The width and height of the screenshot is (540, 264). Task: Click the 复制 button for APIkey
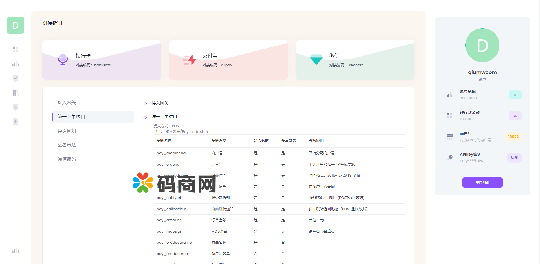click(x=514, y=158)
